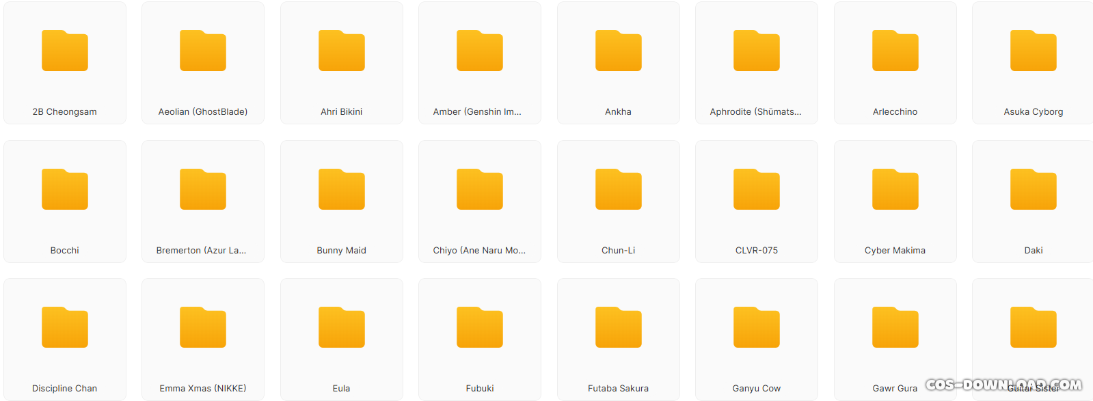Open the Cyber Makima folder icon

(895, 189)
